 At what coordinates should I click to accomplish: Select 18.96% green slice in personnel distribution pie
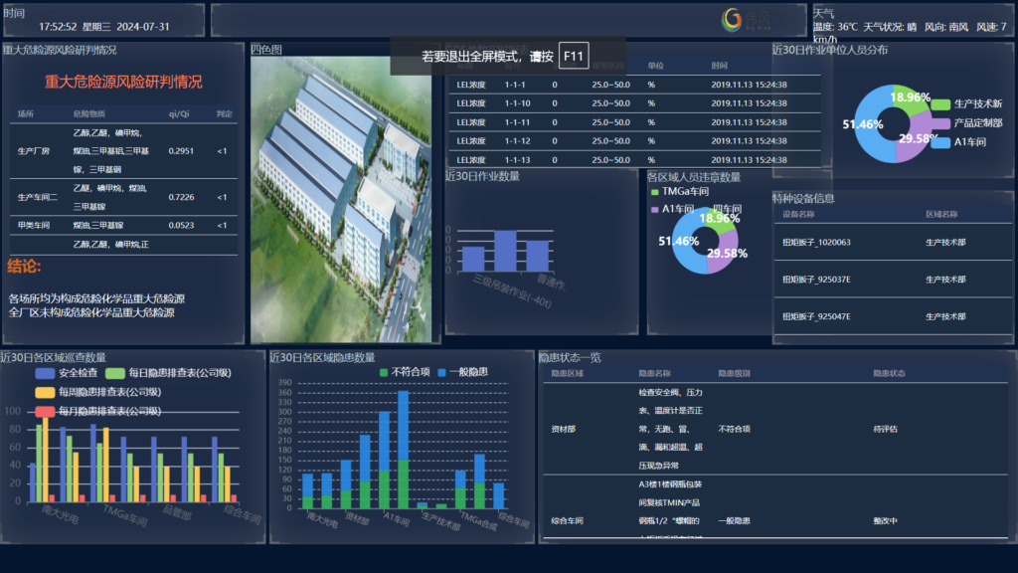click(911, 98)
